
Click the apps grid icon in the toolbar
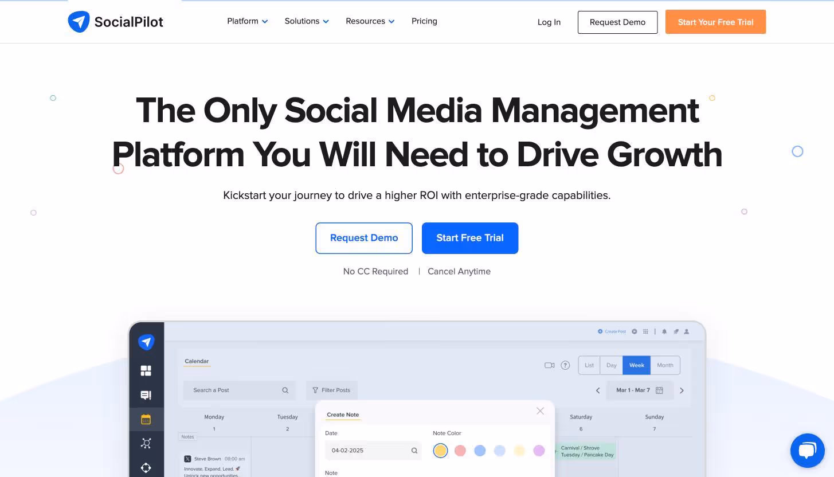(645, 331)
